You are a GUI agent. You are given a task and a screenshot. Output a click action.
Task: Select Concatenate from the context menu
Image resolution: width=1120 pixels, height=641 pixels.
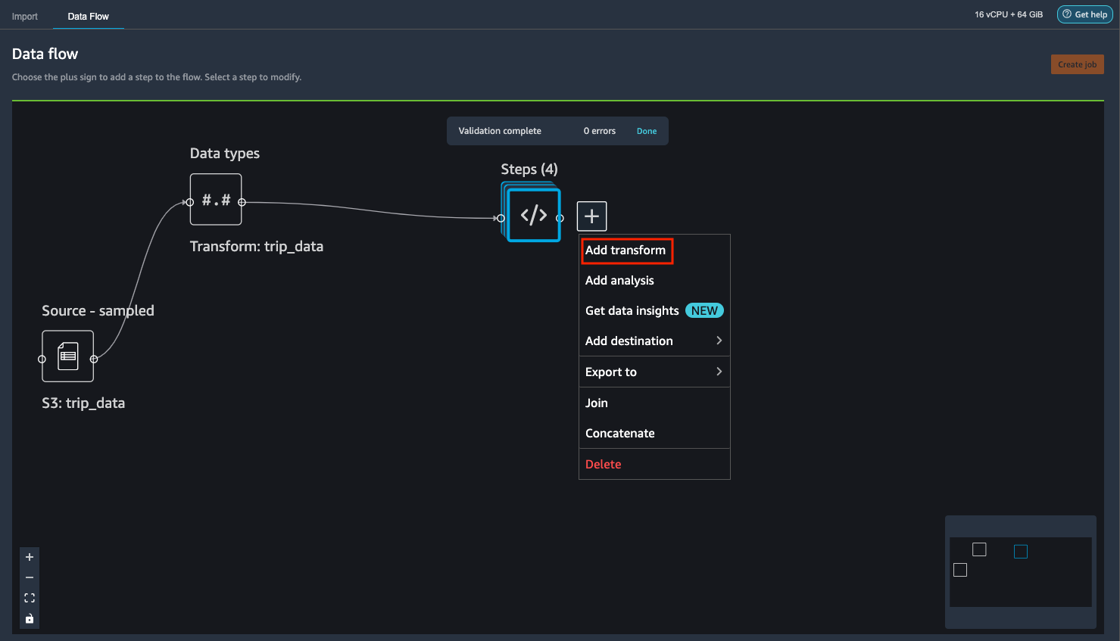click(x=654, y=433)
